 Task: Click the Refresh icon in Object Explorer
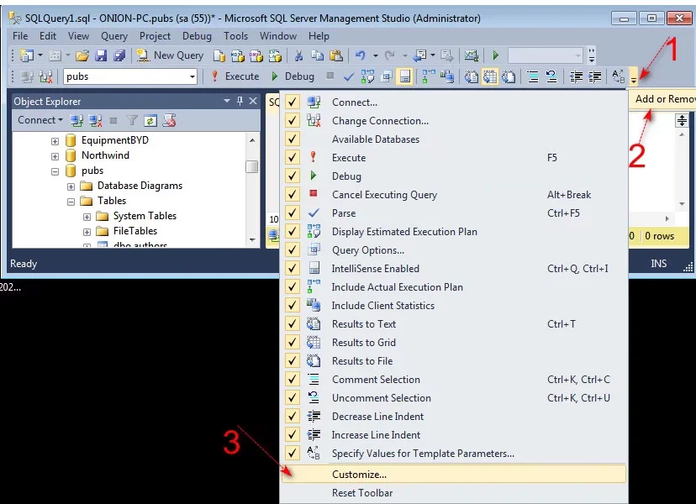pyautogui.click(x=150, y=120)
